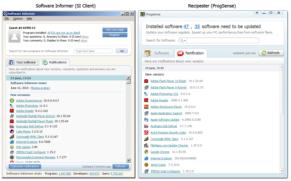Viewport: 291px width, 181px height.
Task: Click the Cake Mania icon
Action: (x=12, y=131)
